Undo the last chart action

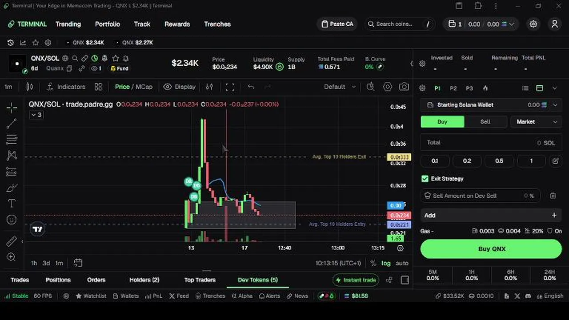pos(251,87)
